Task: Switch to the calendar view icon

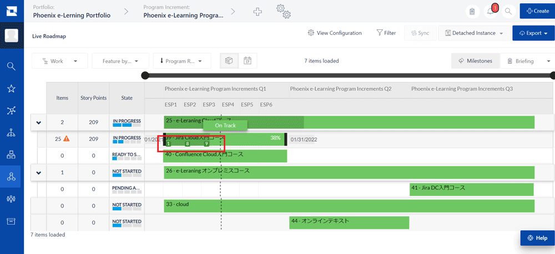Action: [x=248, y=61]
